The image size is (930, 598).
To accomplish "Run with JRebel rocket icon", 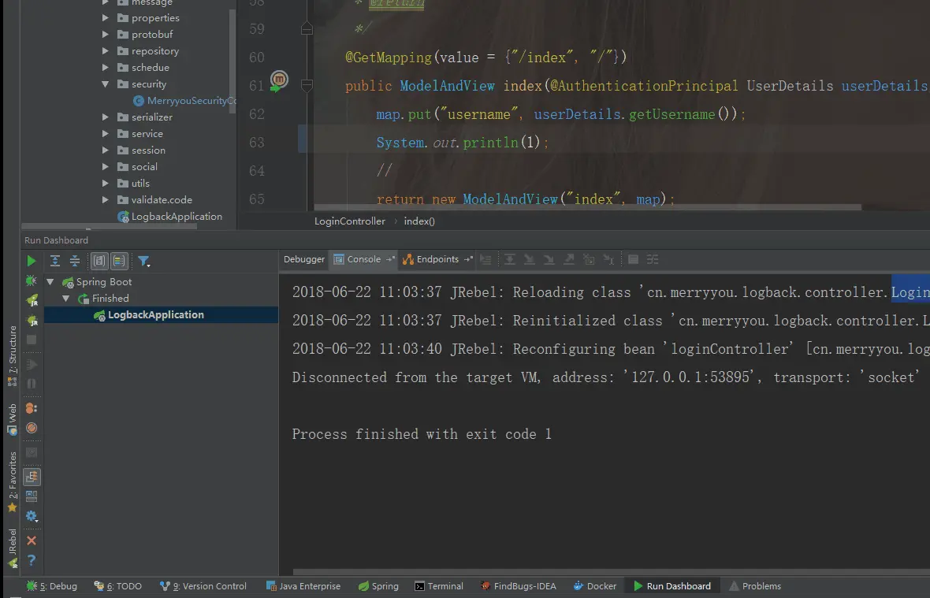I will tap(32, 300).
